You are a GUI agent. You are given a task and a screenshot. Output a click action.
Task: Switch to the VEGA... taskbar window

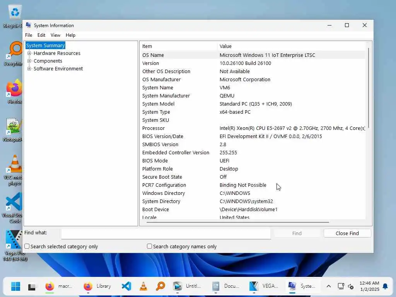264,286
